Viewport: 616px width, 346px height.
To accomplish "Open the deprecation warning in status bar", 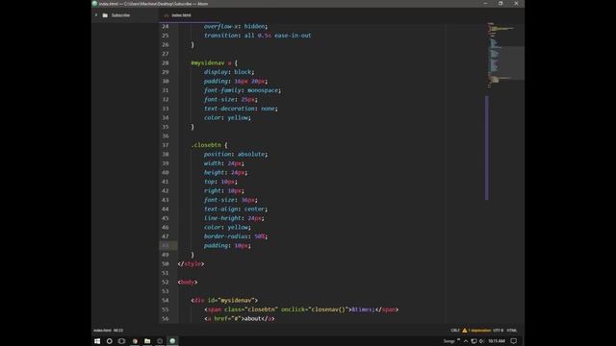I will pyautogui.click(x=476, y=331).
